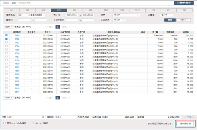Jump to the 2月 tab
The width and height of the screenshot is (197, 130).
coord(169,10)
